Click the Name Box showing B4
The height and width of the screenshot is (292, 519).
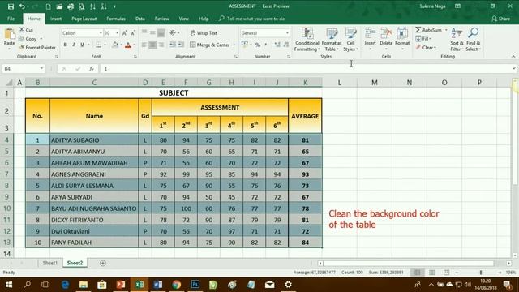[24, 68]
